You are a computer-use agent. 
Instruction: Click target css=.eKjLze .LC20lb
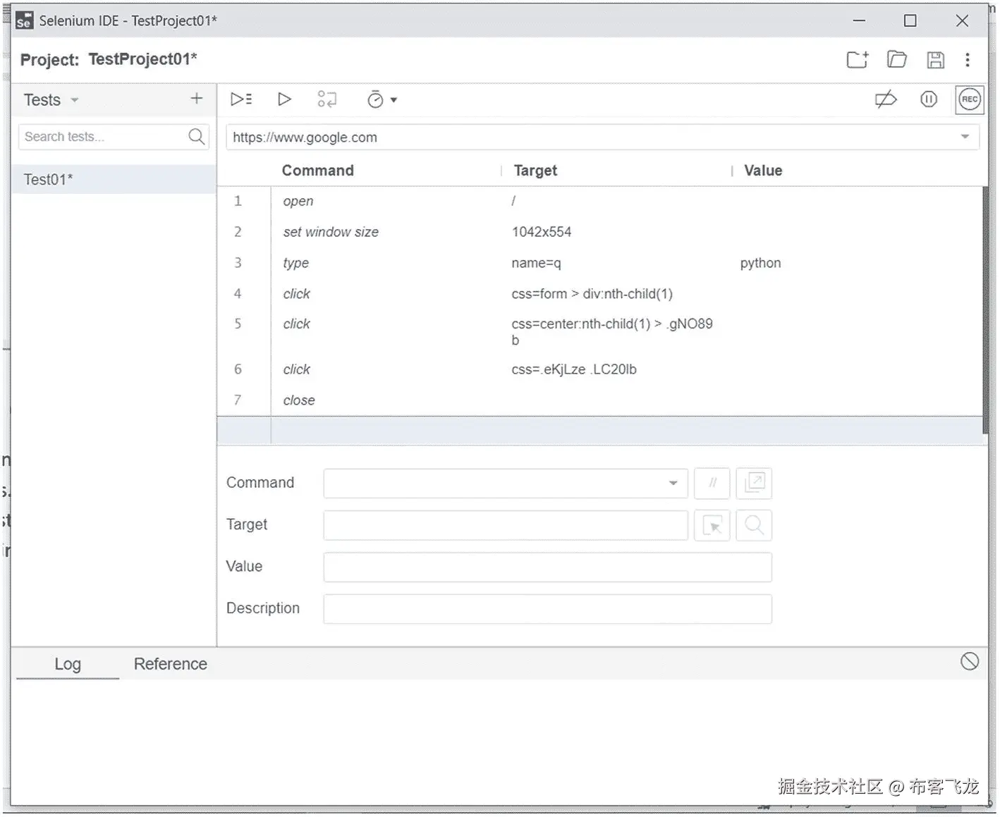(574, 369)
